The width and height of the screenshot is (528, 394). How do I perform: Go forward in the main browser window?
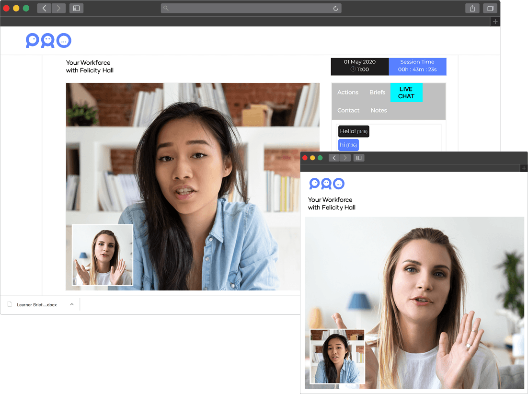[x=58, y=8]
